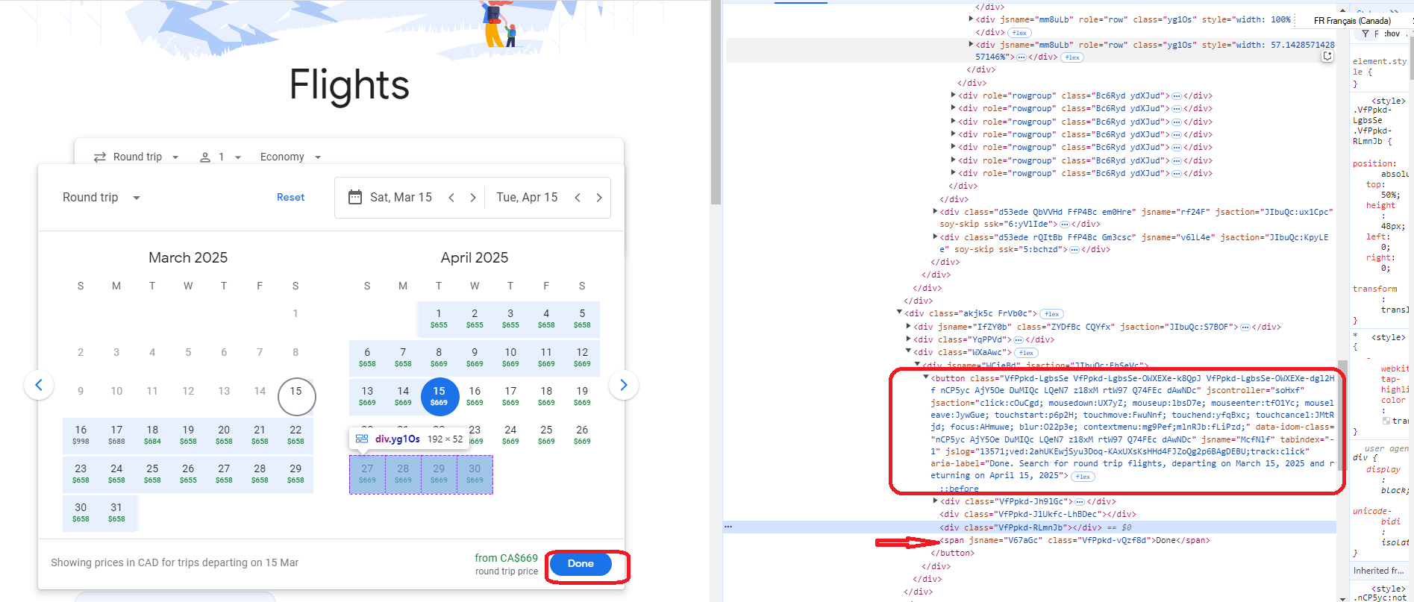
Task: Click the flex badge next to akjk5c FrVb0c div
Action: point(1052,314)
